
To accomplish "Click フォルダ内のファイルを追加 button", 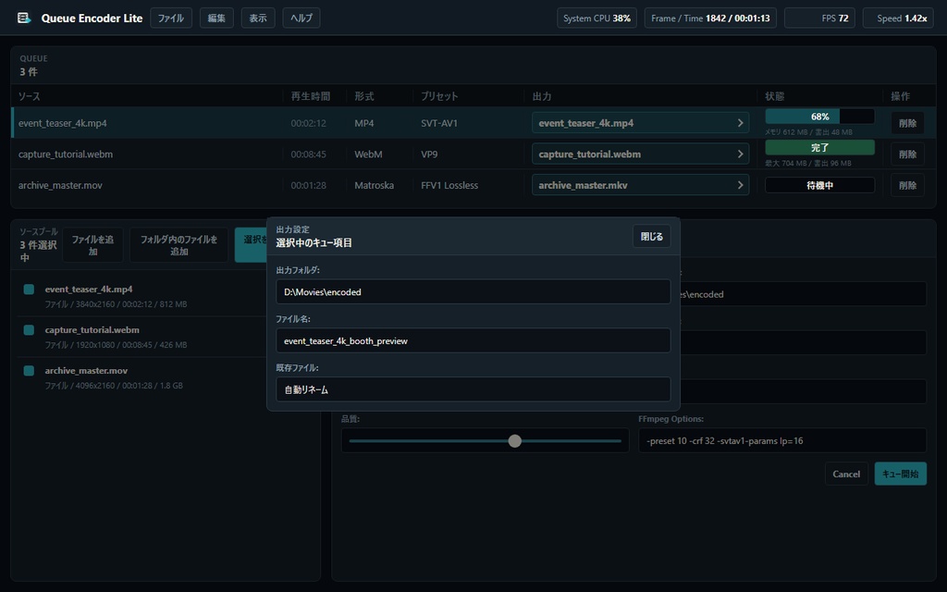I will point(178,244).
